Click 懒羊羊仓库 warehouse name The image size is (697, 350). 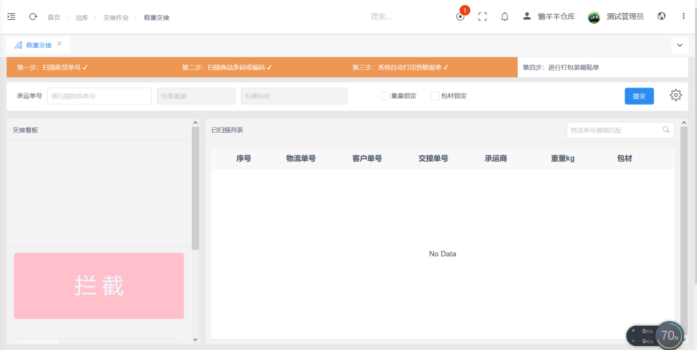[556, 17]
